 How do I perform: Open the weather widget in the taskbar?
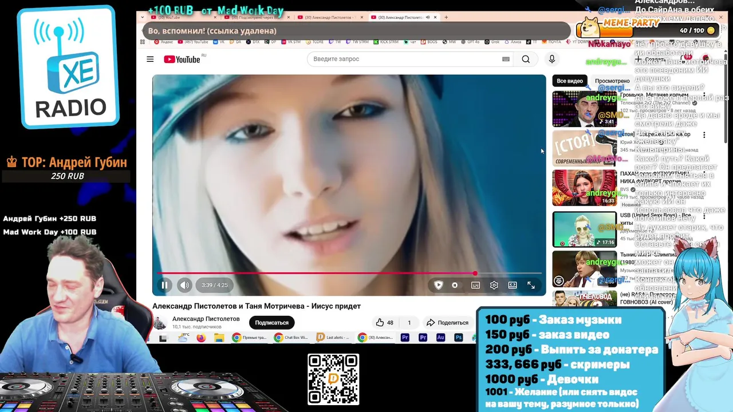183,338
